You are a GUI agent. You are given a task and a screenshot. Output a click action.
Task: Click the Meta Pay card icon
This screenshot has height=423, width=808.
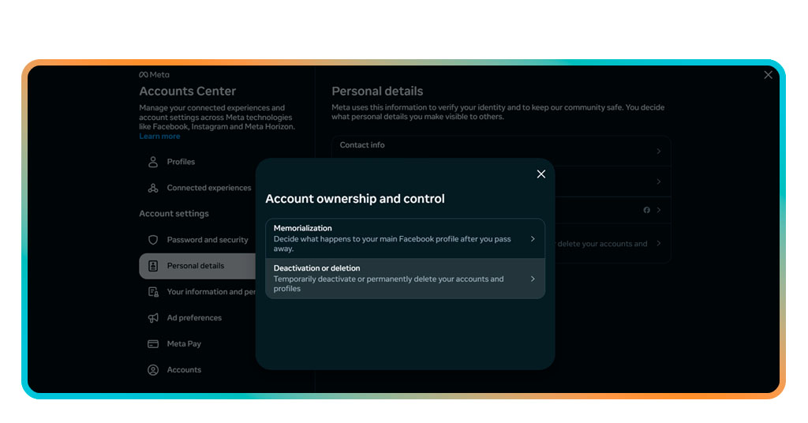coord(153,343)
